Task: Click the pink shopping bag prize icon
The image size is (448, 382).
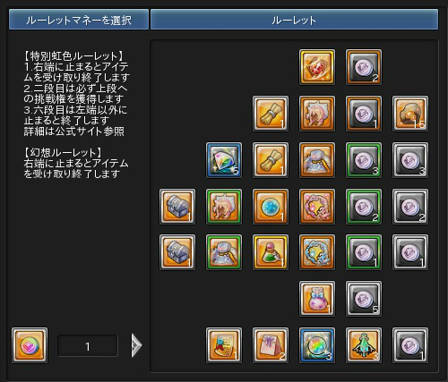Action: point(271,345)
